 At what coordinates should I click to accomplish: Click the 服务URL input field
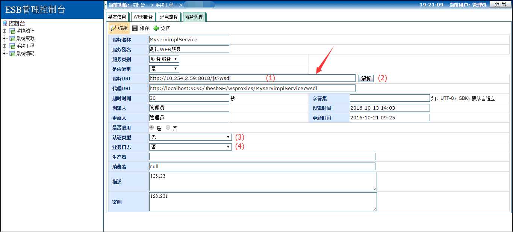point(252,78)
